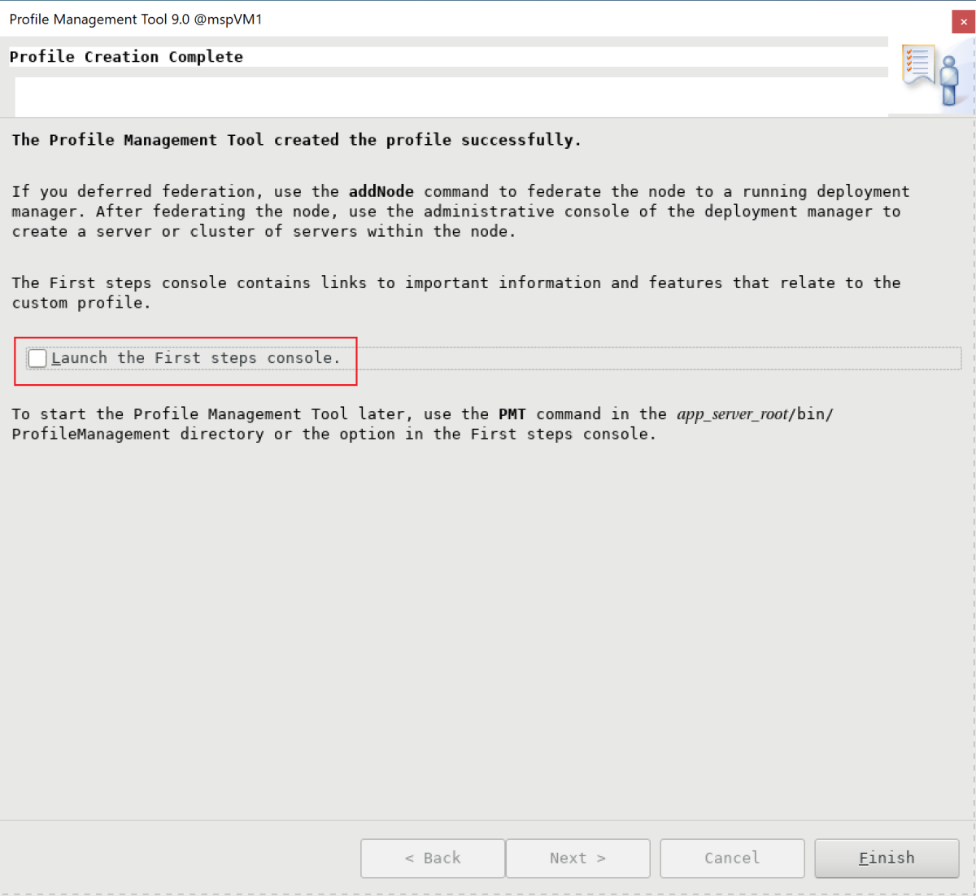Select the disabled Back button
The width and height of the screenshot is (976, 896).
432,858
